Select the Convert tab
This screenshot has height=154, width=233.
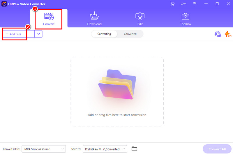coord(49,19)
